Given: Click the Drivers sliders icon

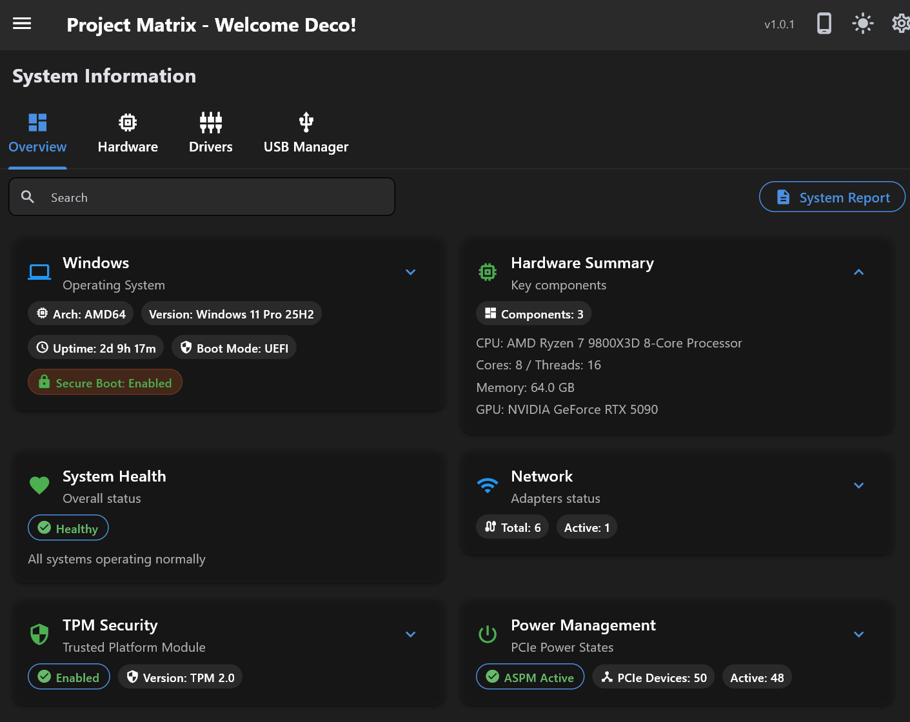Looking at the screenshot, I should (x=211, y=122).
